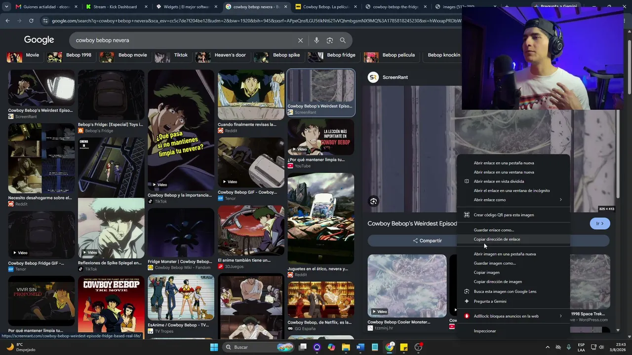Viewport: 632px width, 355px height.
Task: Switch to the Widgets browser tab
Action: click(187, 7)
